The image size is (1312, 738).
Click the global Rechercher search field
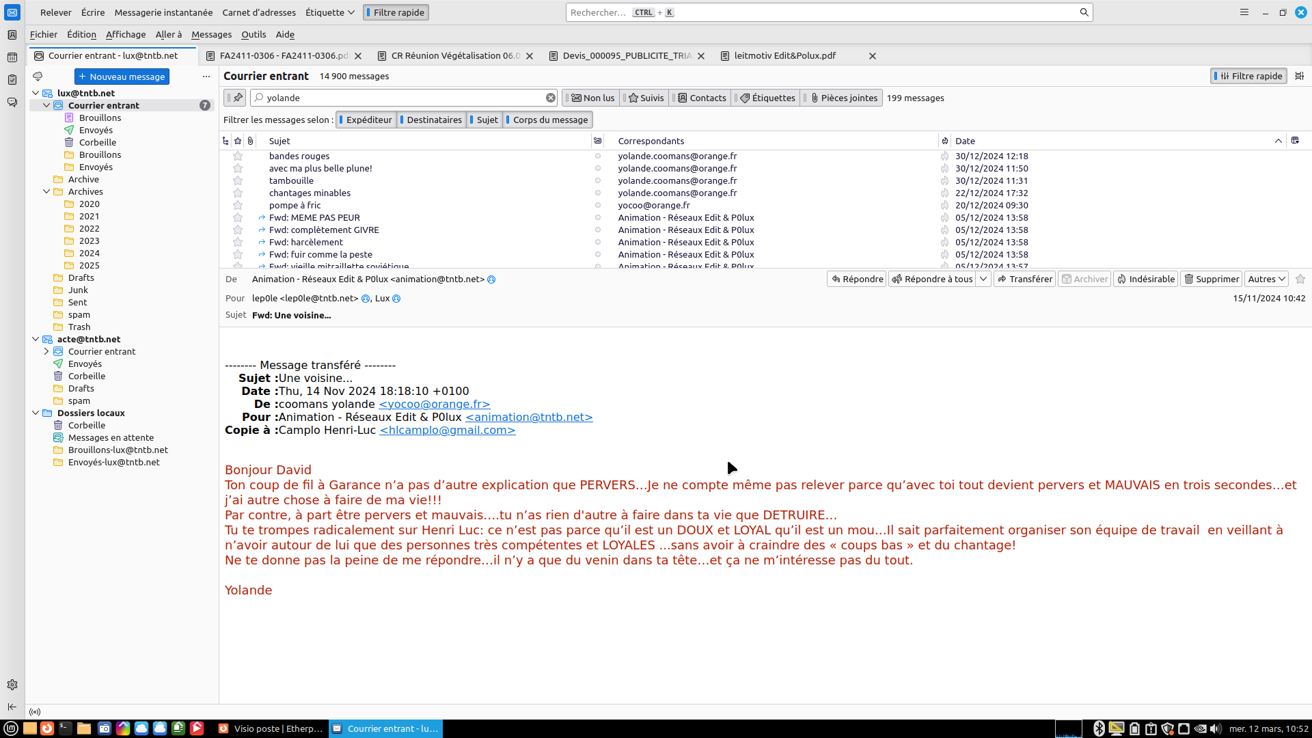[820, 12]
